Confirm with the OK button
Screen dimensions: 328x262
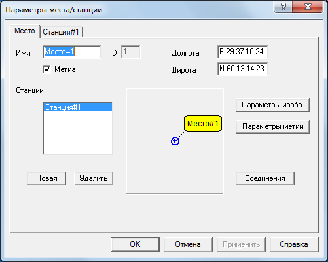[x=135, y=244]
